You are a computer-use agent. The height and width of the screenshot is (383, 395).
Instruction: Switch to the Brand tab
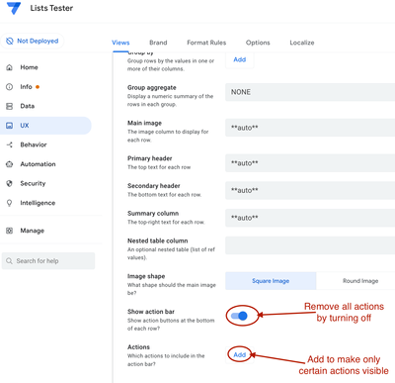click(x=158, y=43)
